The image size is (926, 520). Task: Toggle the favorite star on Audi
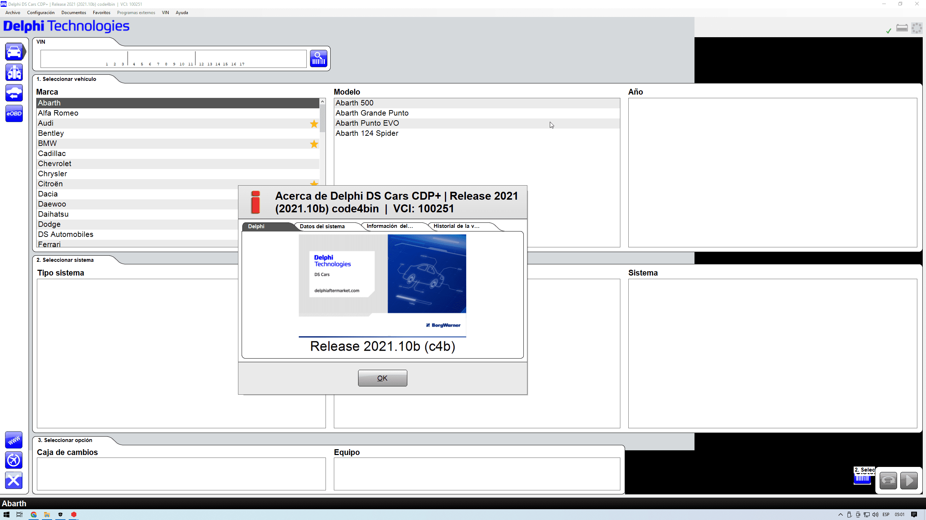click(314, 124)
